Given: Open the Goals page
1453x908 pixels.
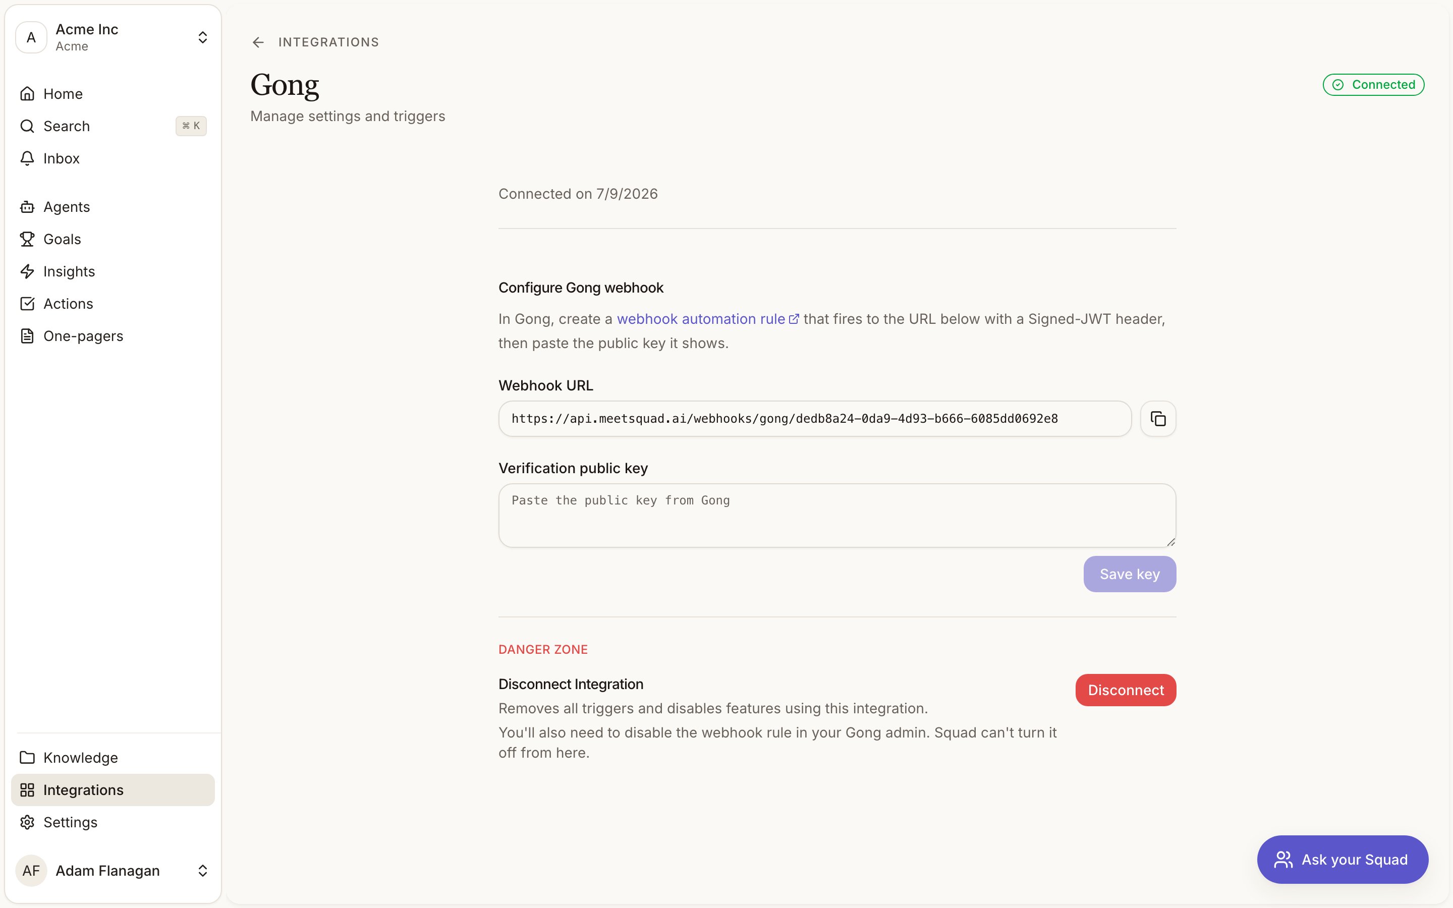Looking at the screenshot, I should 113,239.
